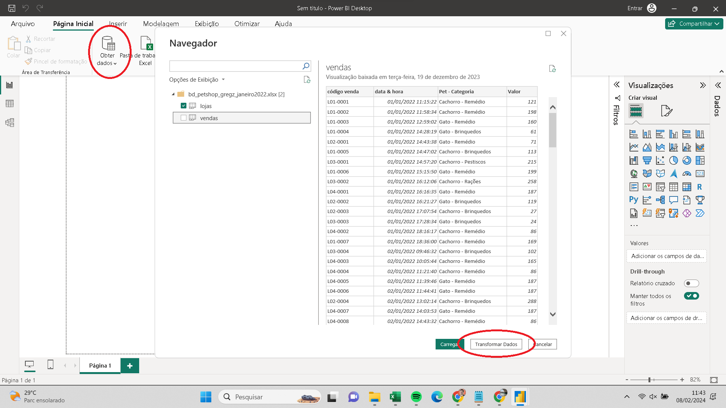Image resolution: width=726 pixels, height=408 pixels.
Task: Open the Table view in left sidebar
Action: point(9,104)
